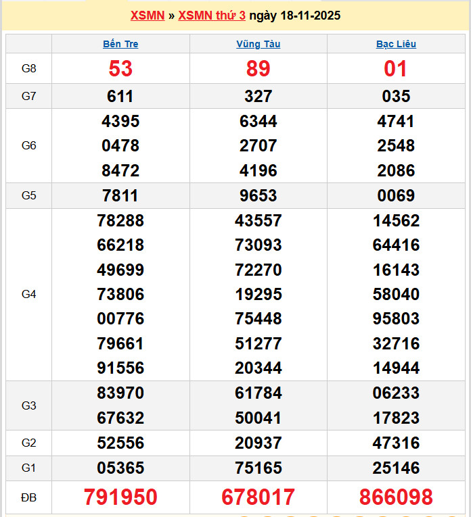Open the Bến Tre province link

coord(120,44)
